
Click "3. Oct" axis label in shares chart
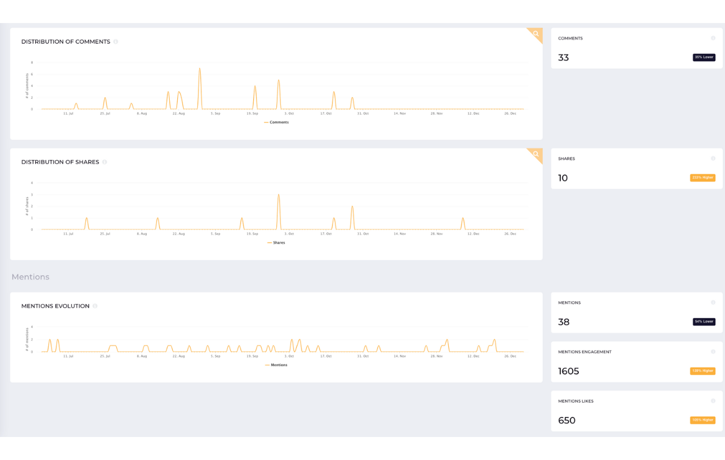tap(289, 234)
